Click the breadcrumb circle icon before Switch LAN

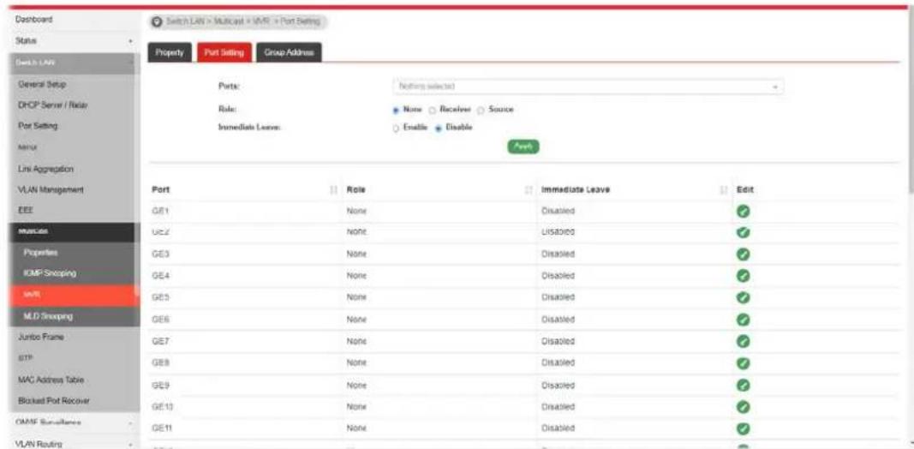tap(156, 21)
